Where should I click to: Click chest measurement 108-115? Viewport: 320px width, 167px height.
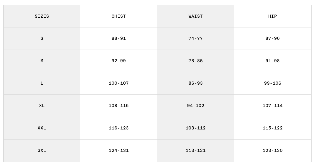coord(119,106)
